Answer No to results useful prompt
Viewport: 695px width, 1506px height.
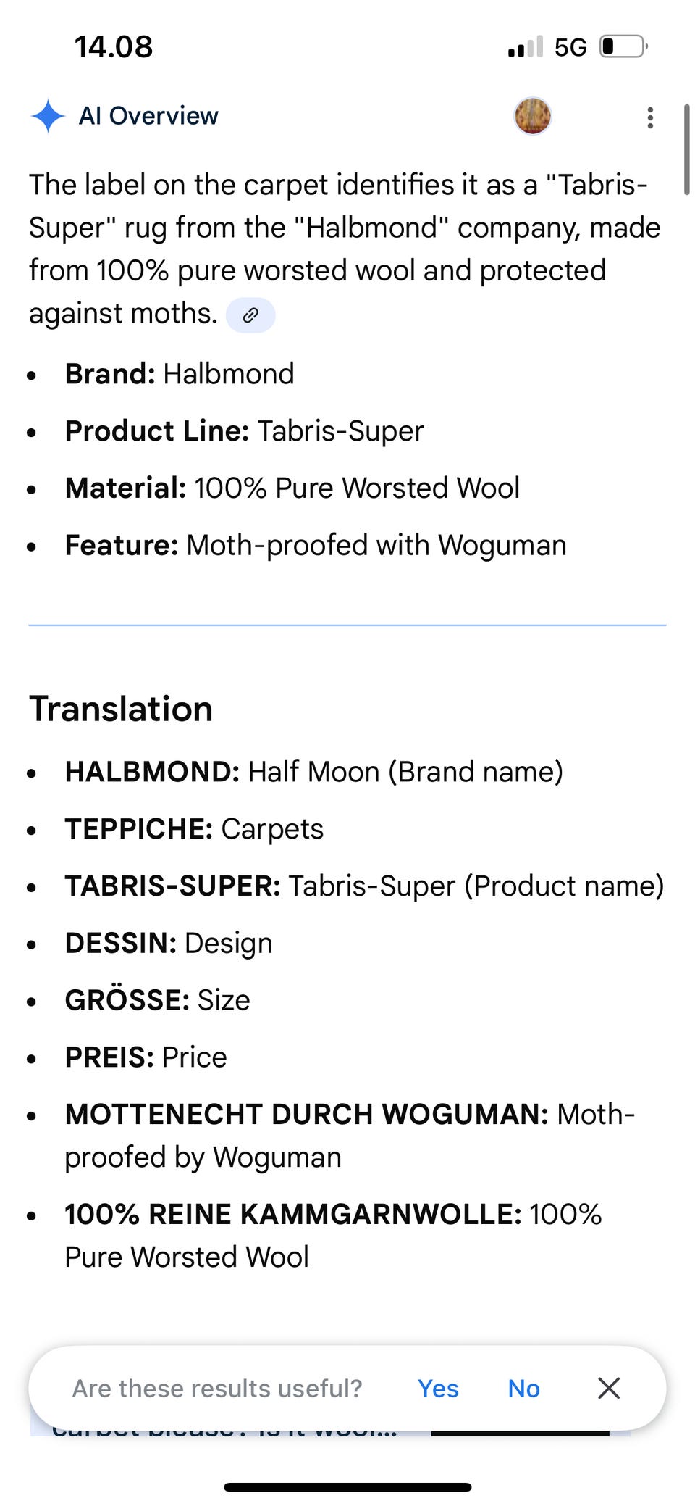tap(523, 1389)
